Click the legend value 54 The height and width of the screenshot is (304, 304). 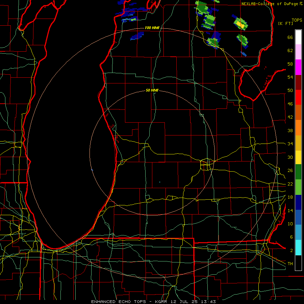point(290,77)
